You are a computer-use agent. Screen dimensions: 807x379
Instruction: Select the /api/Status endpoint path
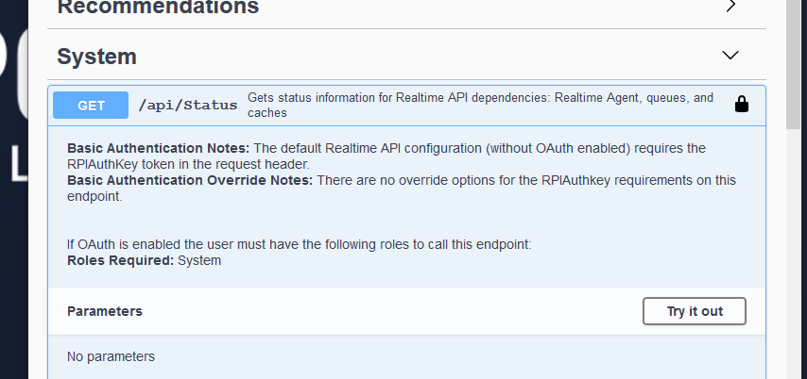[188, 106]
